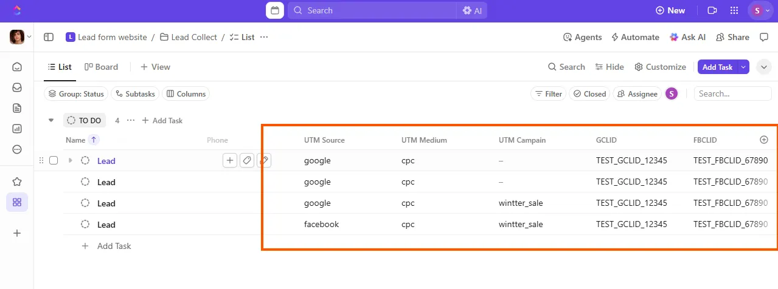Edit tags icon on first Lead
Screen dimensions: 778x289
click(247, 160)
